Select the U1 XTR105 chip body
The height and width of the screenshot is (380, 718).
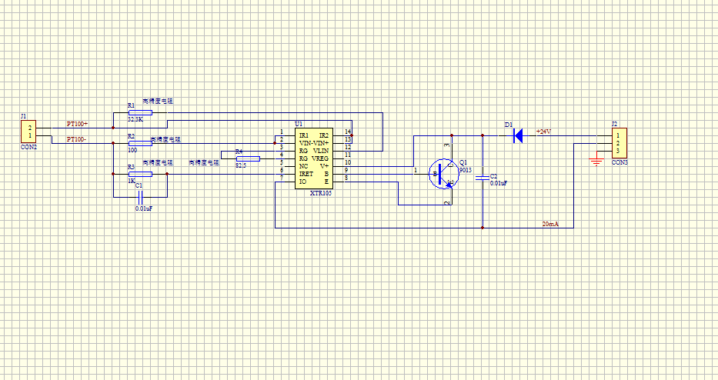[x=314, y=158]
